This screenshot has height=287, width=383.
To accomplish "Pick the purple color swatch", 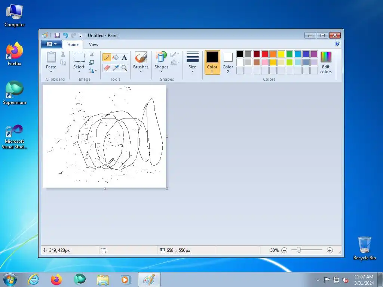I will 314,54.
